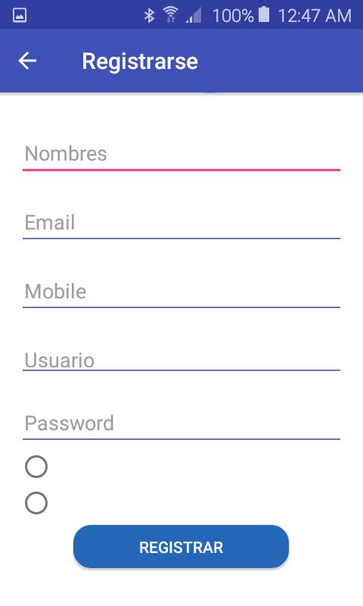363x606 pixels.
Task: Tap the image notification icon
Action: pyautogui.click(x=20, y=15)
